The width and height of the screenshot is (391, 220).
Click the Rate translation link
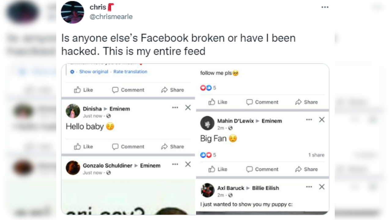tap(130, 71)
